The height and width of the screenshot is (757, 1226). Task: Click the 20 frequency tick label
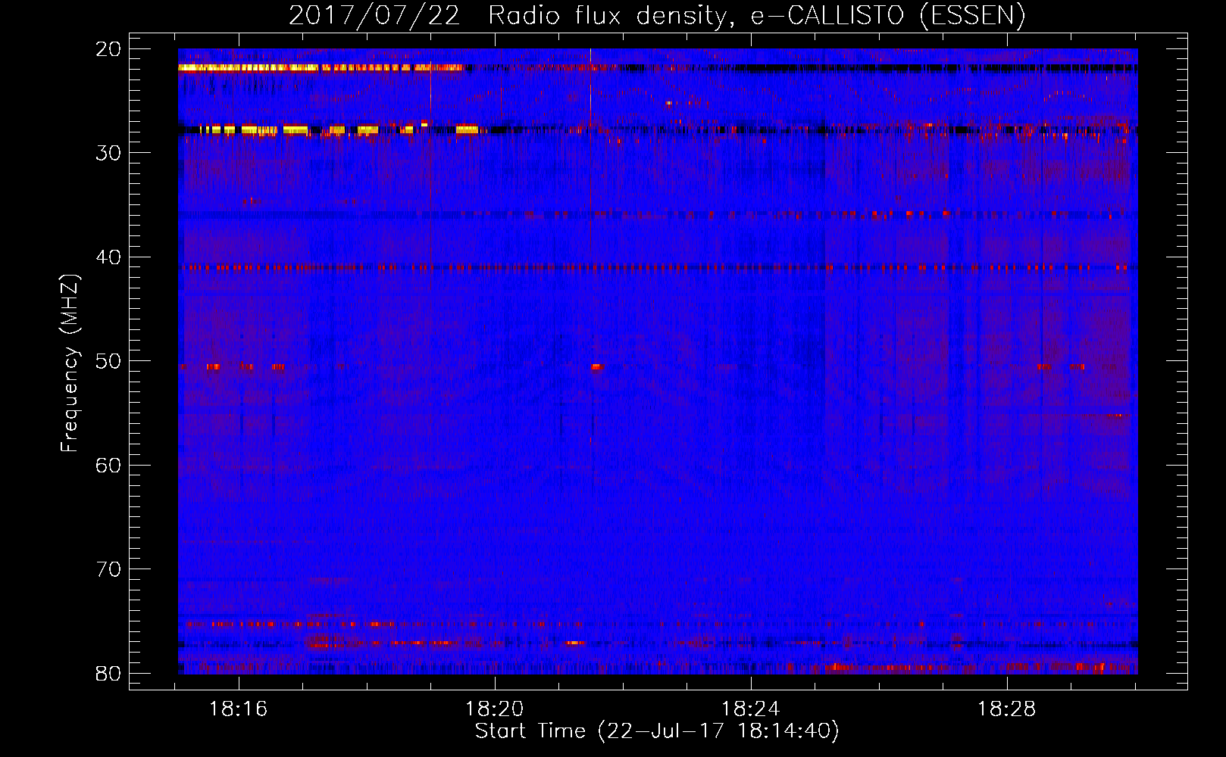pyautogui.click(x=108, y=49)
